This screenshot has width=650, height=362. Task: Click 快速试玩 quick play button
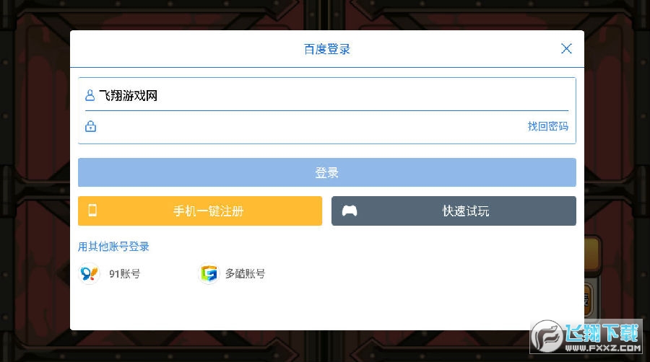[x=454, y=211]
